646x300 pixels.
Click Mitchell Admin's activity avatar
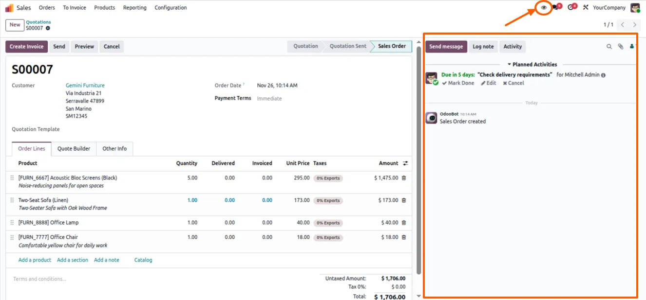[x=431, y=78]
